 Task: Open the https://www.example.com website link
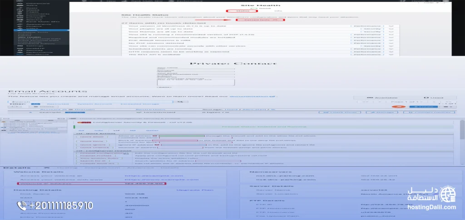pyautogui.click(x=162, y=180)
